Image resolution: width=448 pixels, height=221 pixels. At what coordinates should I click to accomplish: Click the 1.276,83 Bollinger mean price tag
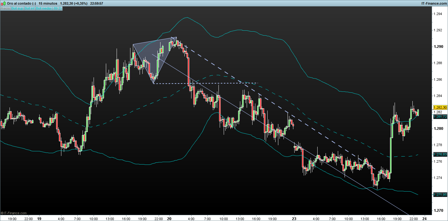coord(440,154)
